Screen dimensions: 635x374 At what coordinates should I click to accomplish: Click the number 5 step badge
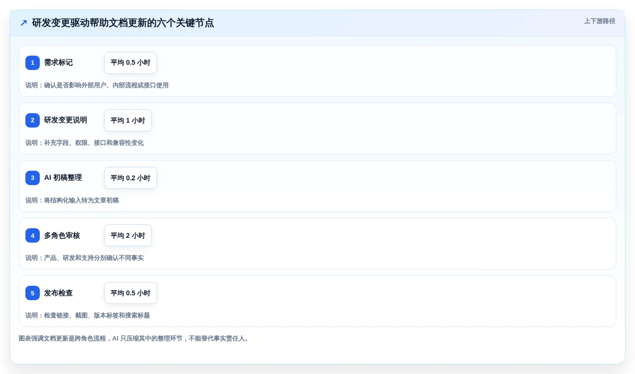(x=33, y=293)
